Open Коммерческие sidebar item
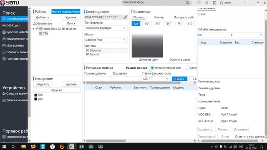 coord(15,39)
